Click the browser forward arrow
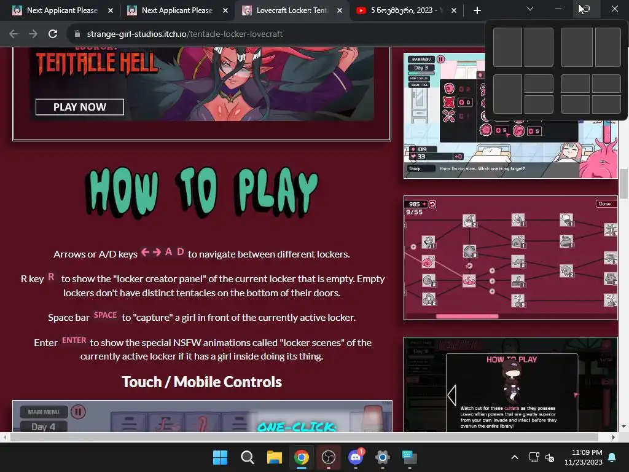The height and width of the screenshot is (472, 629). [33, 34]
